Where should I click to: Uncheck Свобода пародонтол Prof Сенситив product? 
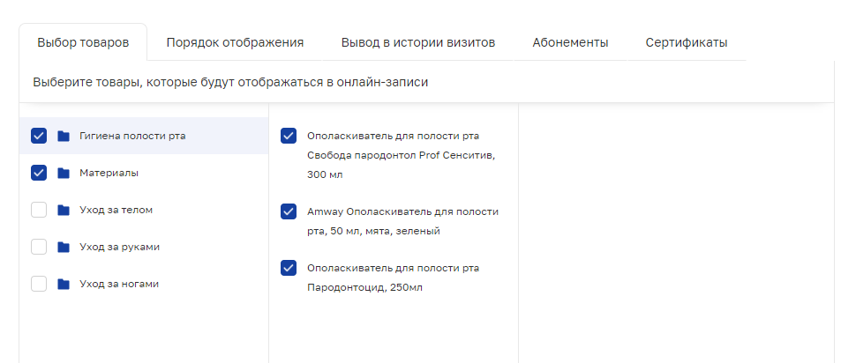coord(289,136)
